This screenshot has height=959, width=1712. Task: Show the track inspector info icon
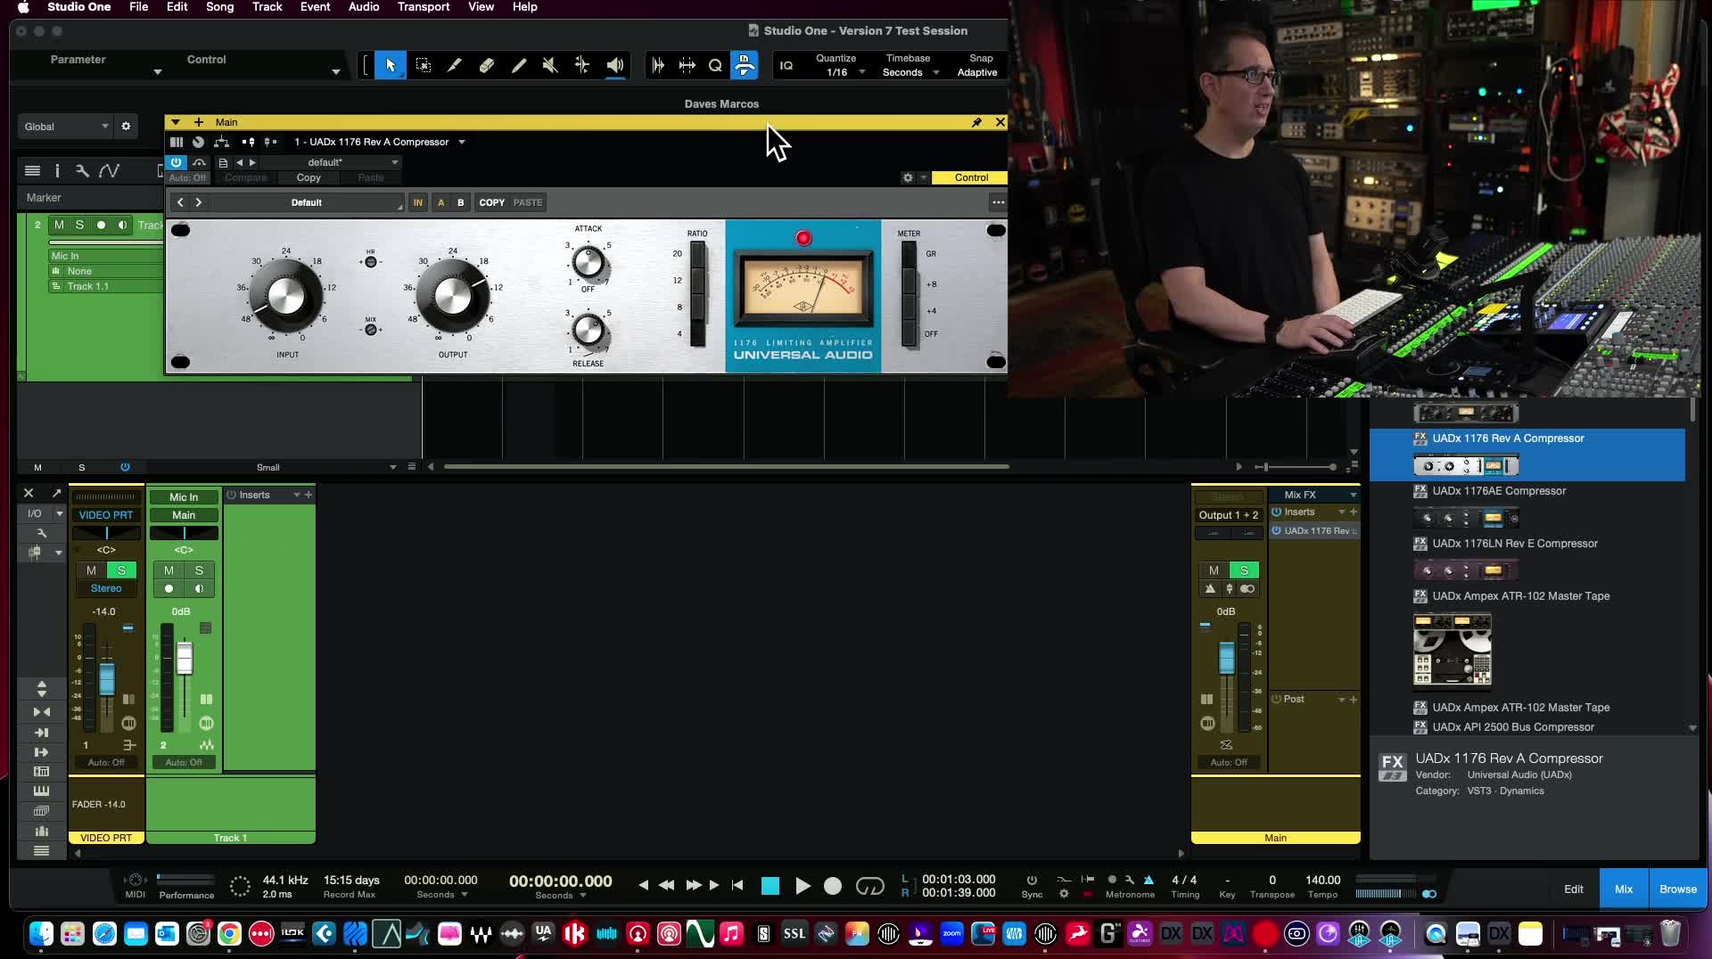click(57, 170)
